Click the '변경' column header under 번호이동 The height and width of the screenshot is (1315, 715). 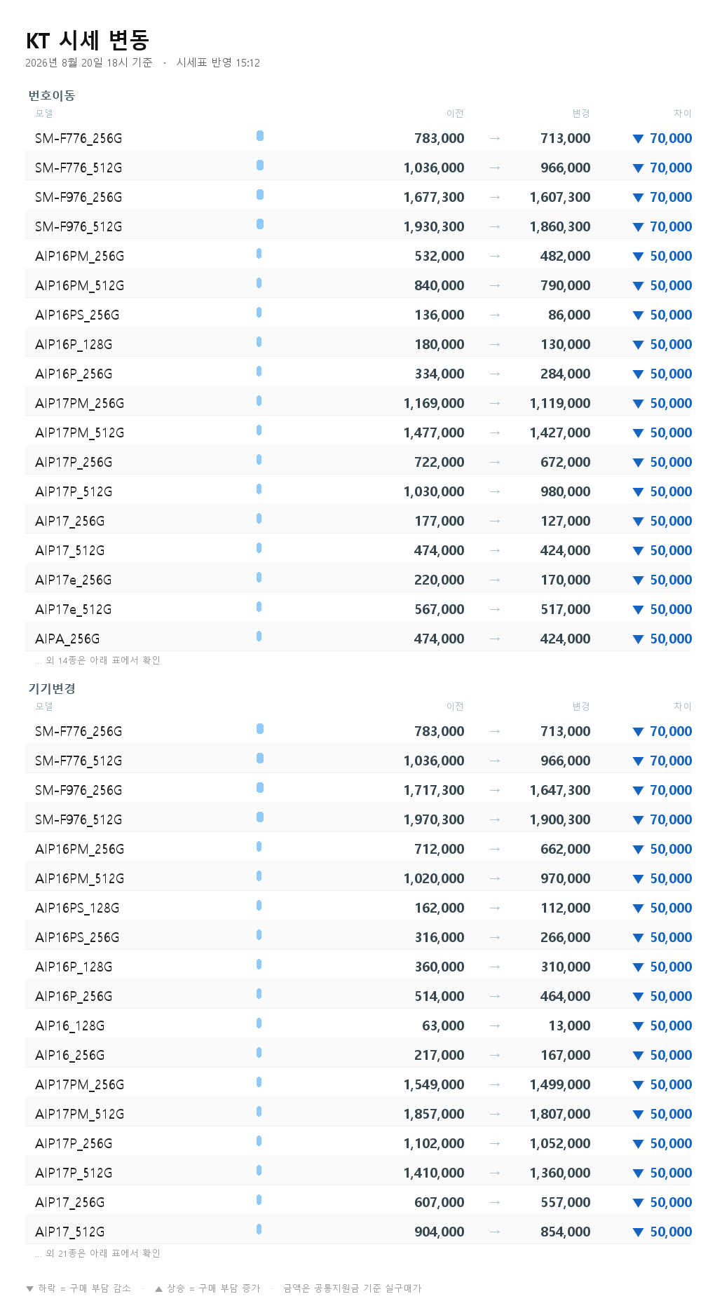coord(581,114)
